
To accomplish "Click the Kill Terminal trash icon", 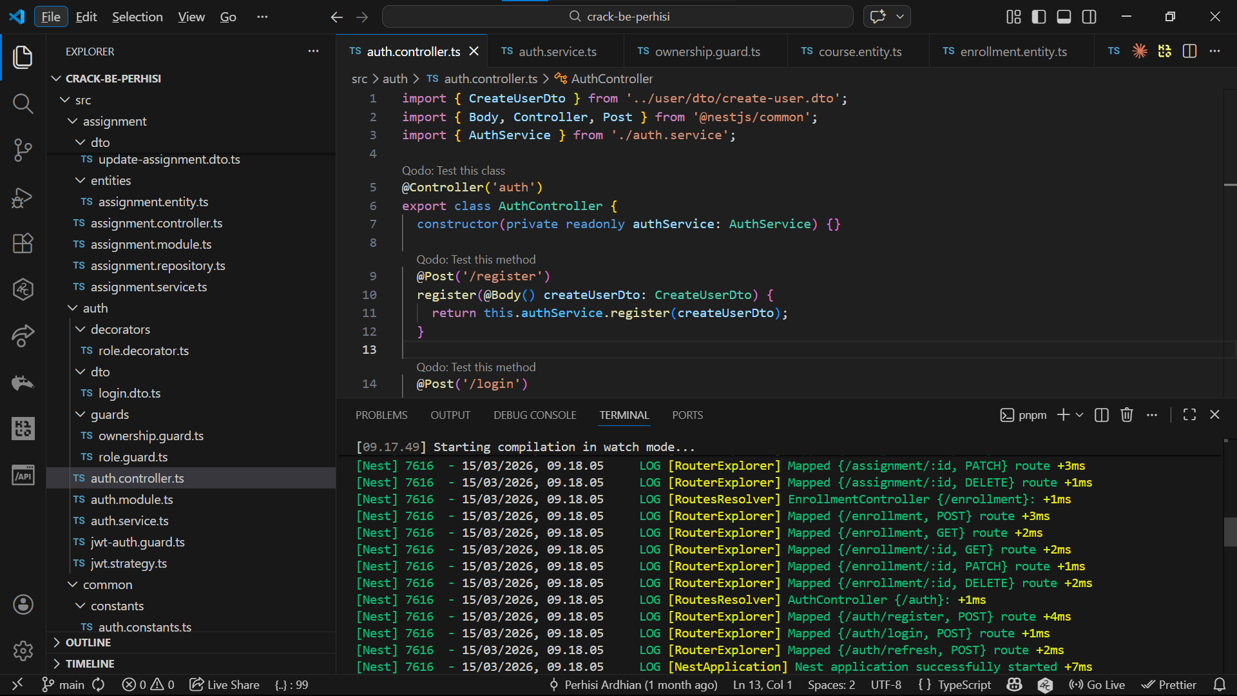I will click(x=1127, y=415).
